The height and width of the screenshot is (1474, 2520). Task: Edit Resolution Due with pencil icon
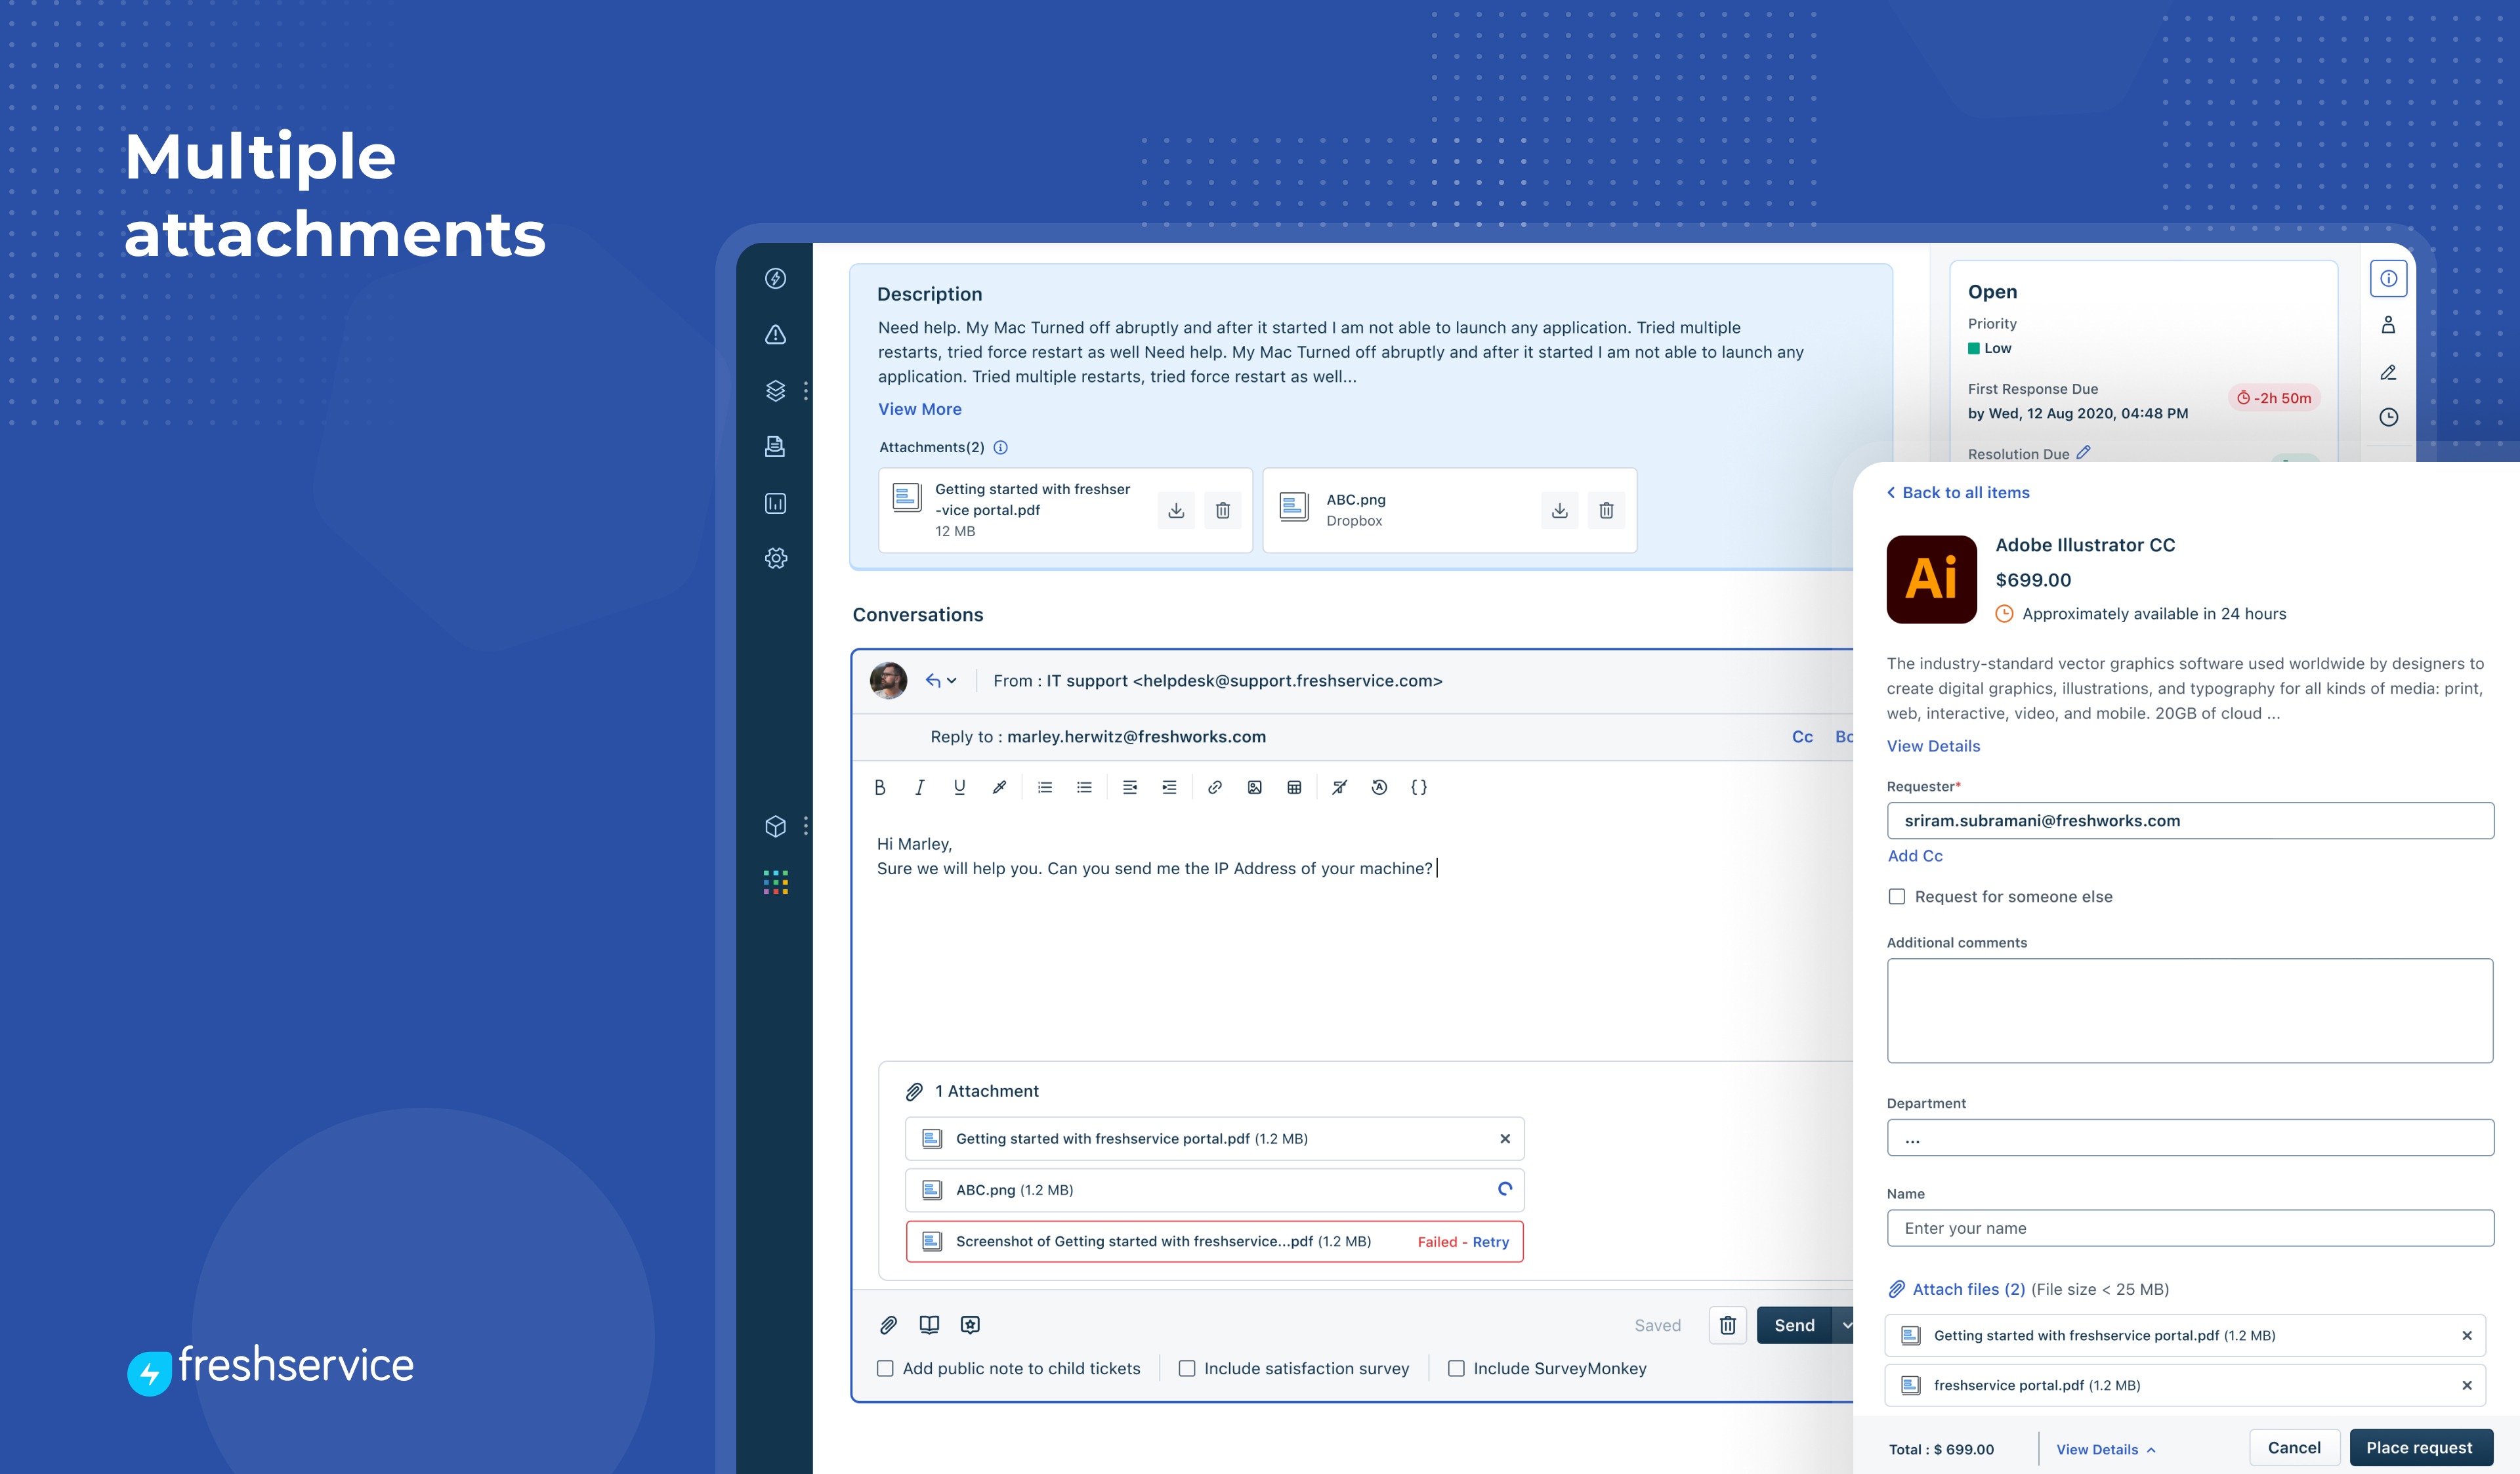[x=2083, y=453]
